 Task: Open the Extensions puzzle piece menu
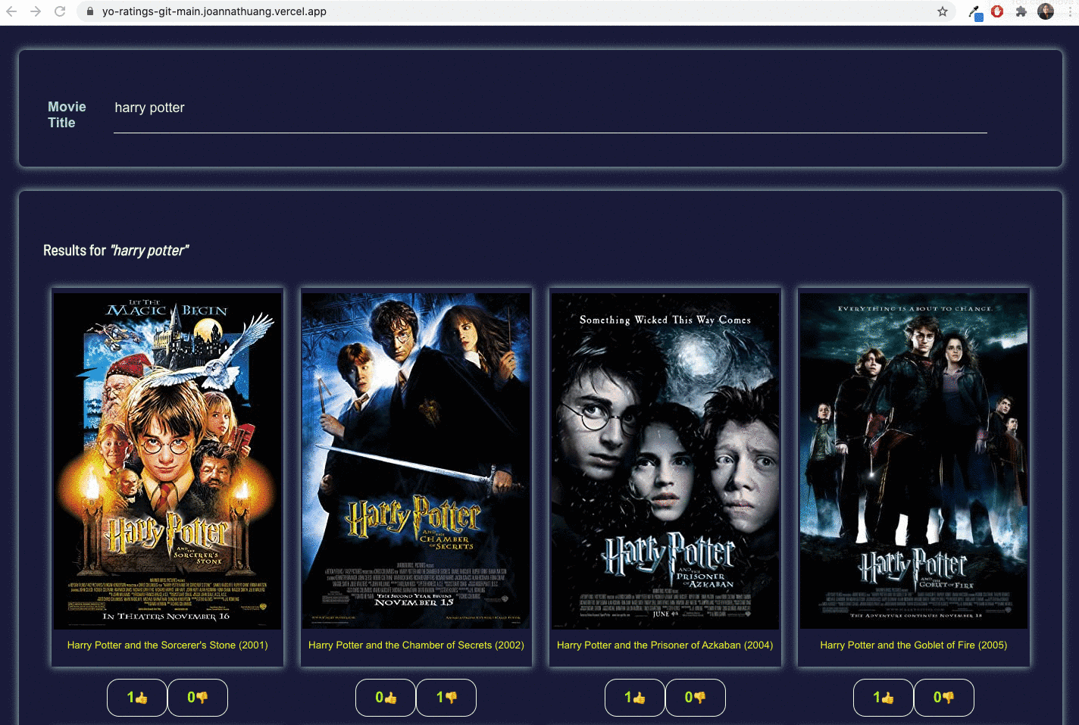click(x=1021, y=11)
